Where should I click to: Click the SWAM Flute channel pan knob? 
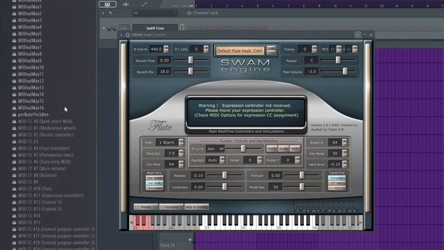[110, 28]
